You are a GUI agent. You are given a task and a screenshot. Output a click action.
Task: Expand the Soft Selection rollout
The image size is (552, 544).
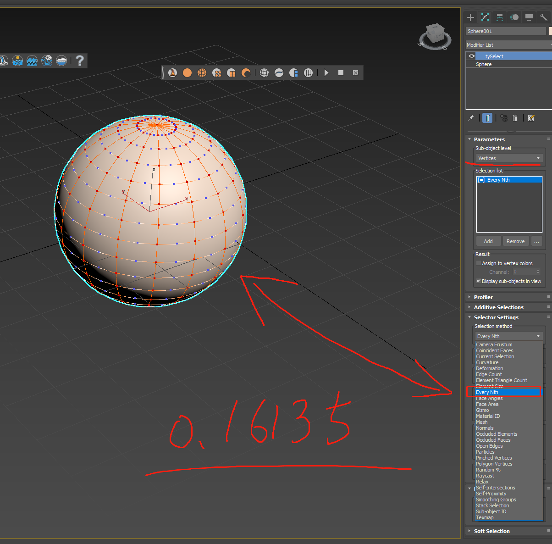click(491, 531)
